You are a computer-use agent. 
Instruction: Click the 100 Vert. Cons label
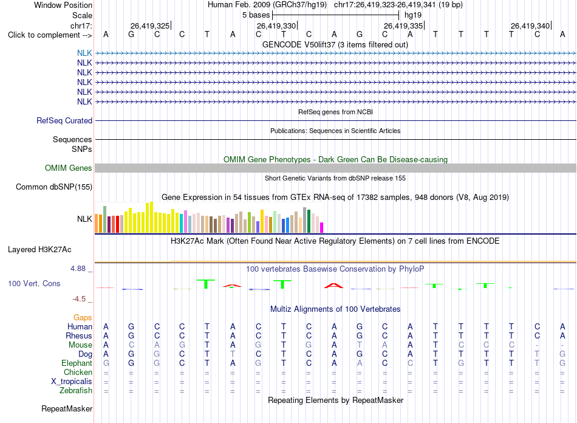[x=34, y=283]
